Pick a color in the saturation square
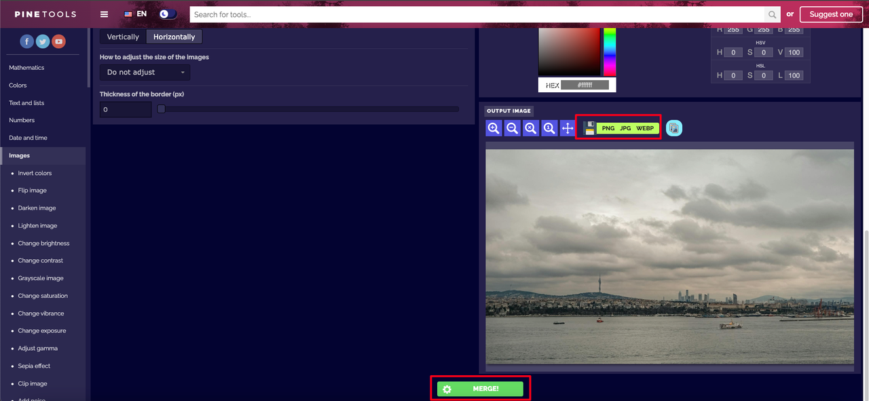 [569, 52]
